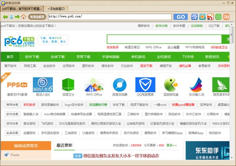Screen dimensions: 236x166
Task: Click the 浏览器排行榜 collection link
Action: coord(98,105)
